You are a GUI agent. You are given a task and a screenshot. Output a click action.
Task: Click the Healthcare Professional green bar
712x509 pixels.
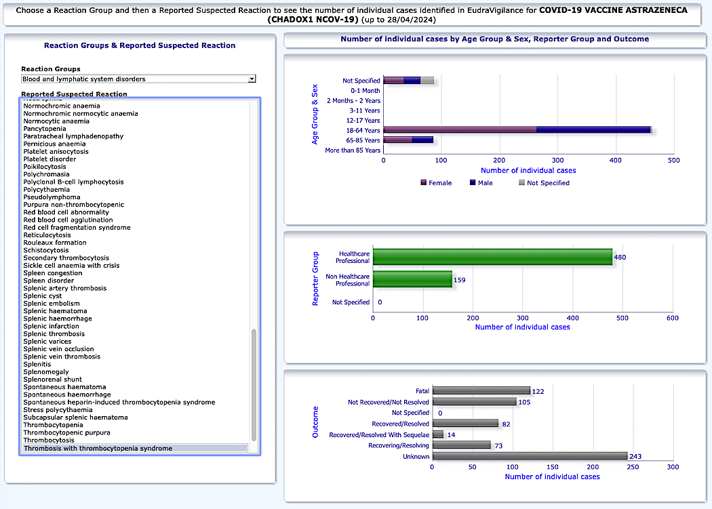493,257
